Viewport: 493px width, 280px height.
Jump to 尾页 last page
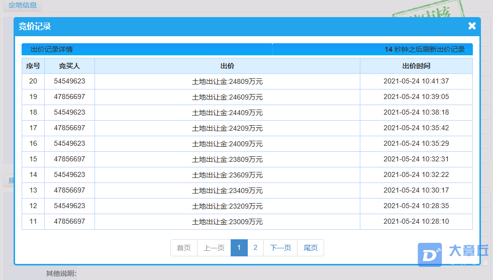coord(311,248)
